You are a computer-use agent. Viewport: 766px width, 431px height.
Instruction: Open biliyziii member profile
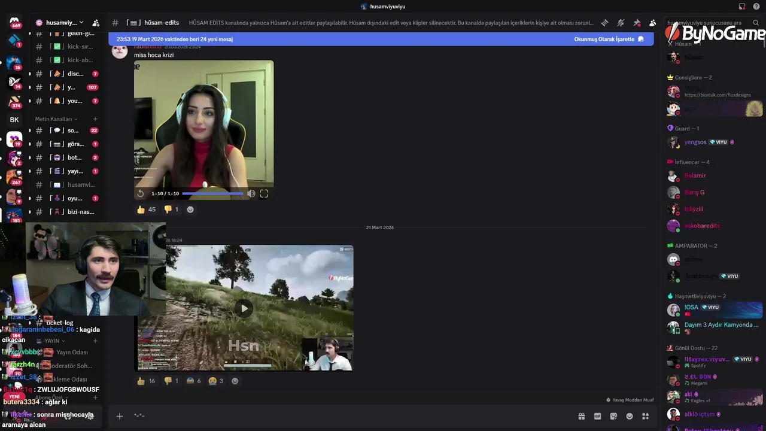tap(714, 210)
